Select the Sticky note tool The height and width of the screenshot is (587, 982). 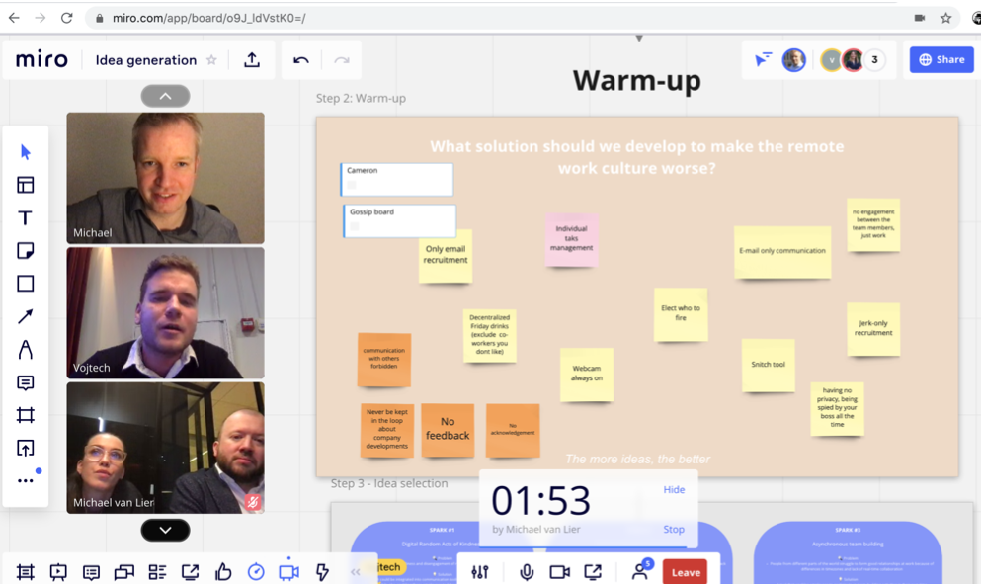pos(25,251)
